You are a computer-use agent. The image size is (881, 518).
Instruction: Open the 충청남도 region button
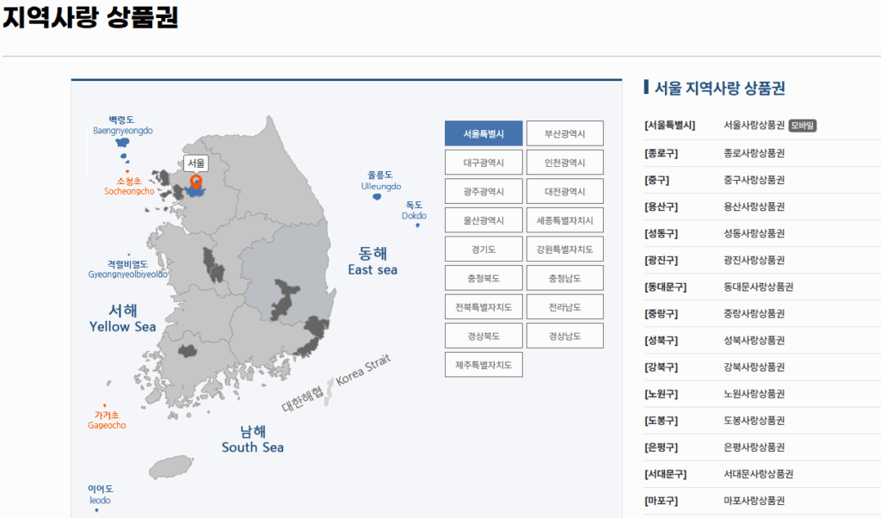[x=565, y=278]
